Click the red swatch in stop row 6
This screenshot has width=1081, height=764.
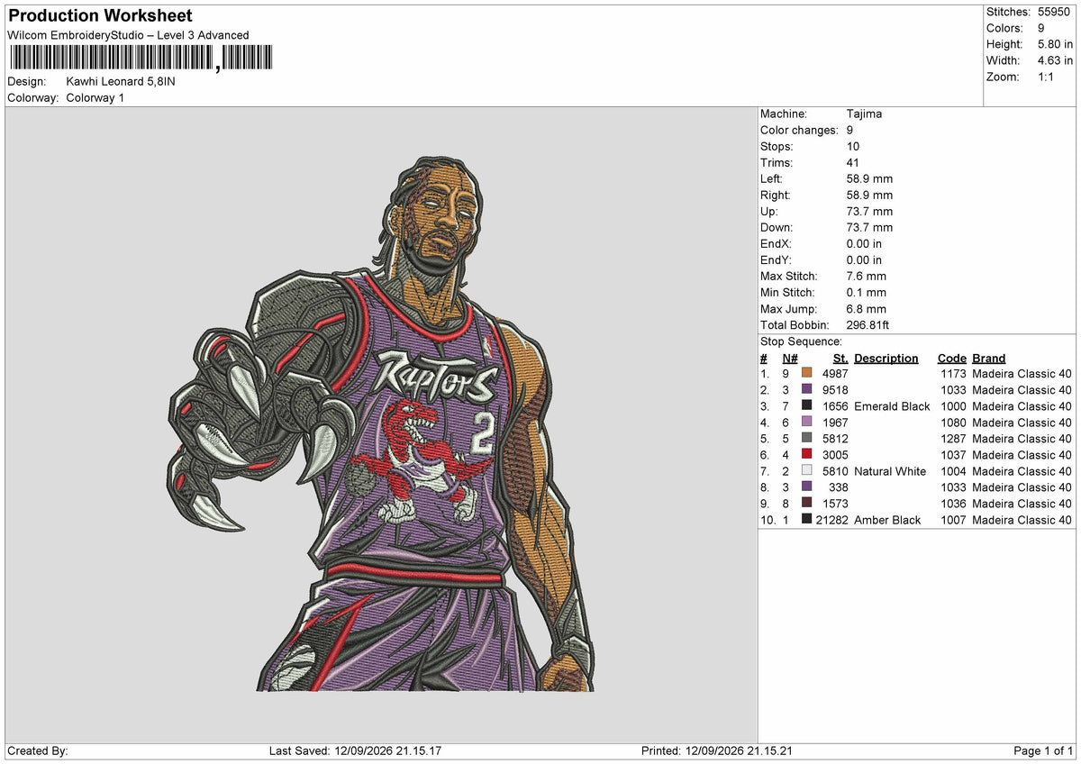[807, 454]
